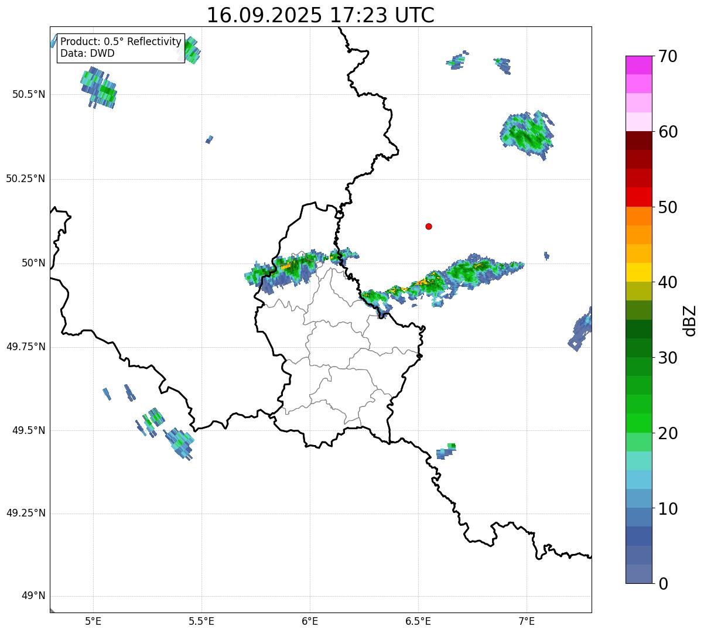Screen dimensions: 704x633
Task: Click the "5.5°E" longitude label
Action: 201,621
